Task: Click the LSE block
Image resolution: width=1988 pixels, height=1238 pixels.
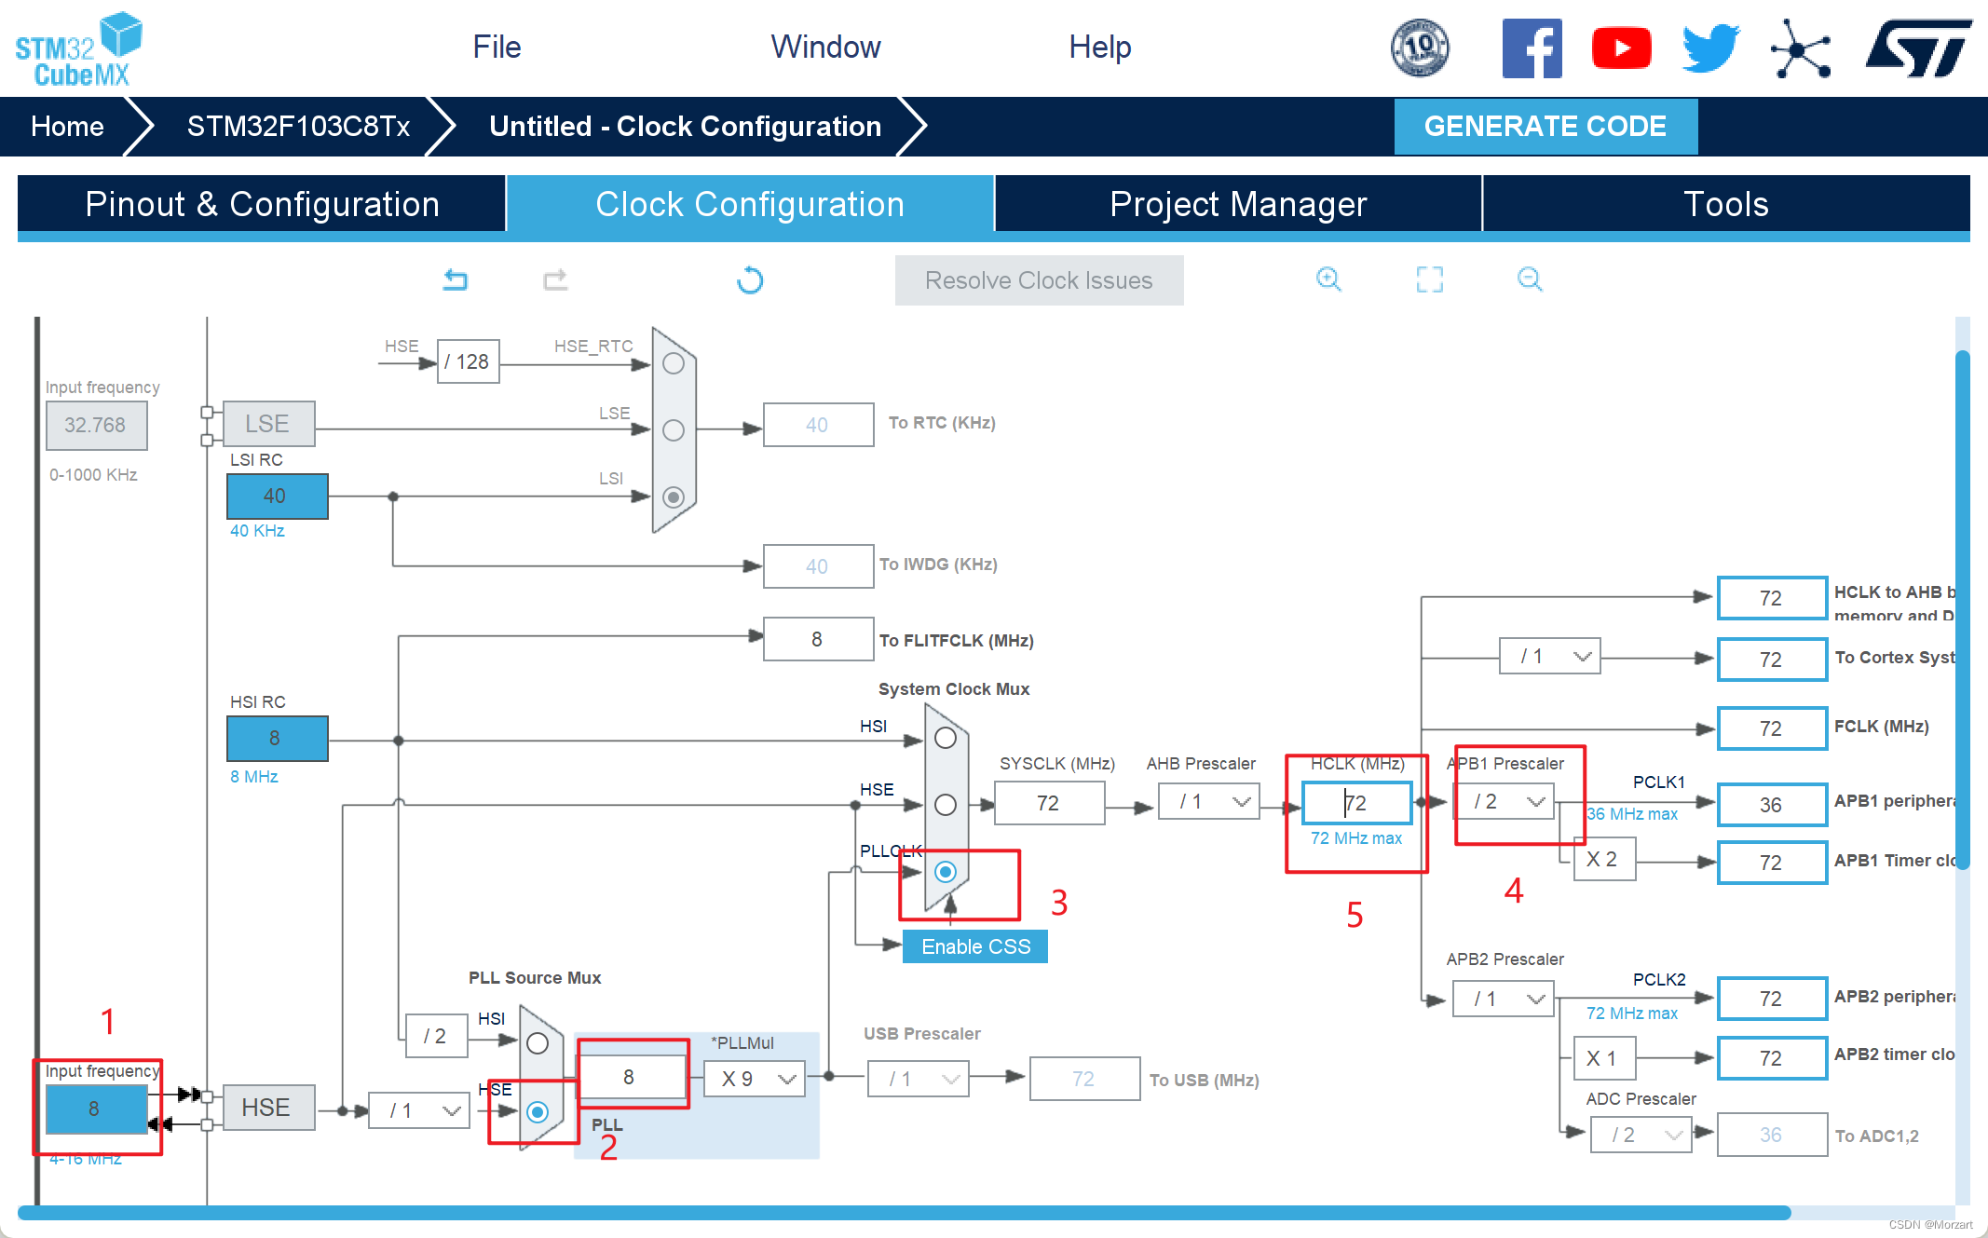Action: pyautogui.click(x=268, y=425)
